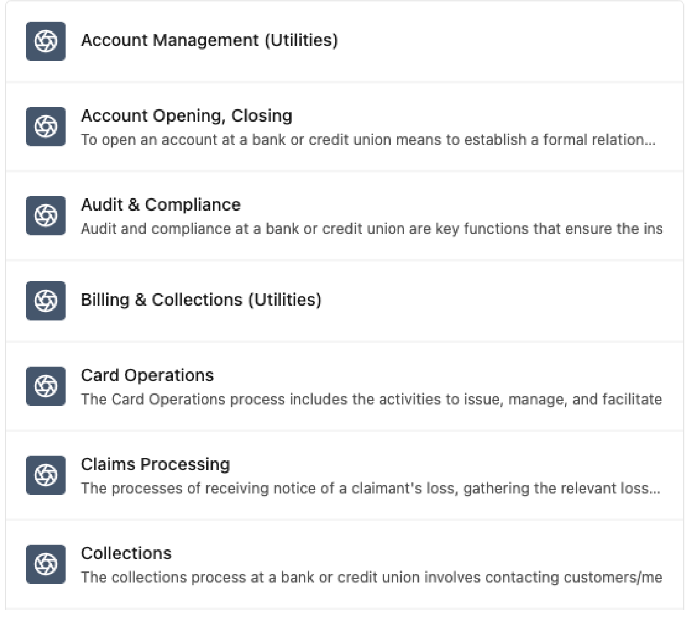Open the Account Management (Utilities) title

pos(209,41)
